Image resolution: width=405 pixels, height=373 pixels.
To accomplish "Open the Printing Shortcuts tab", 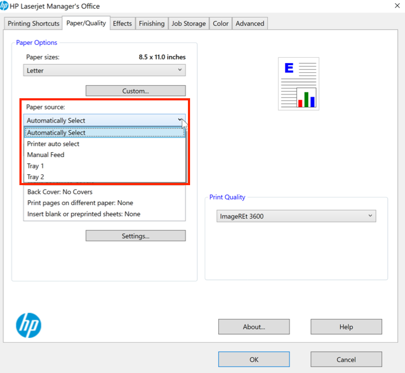I will (33, 24).
